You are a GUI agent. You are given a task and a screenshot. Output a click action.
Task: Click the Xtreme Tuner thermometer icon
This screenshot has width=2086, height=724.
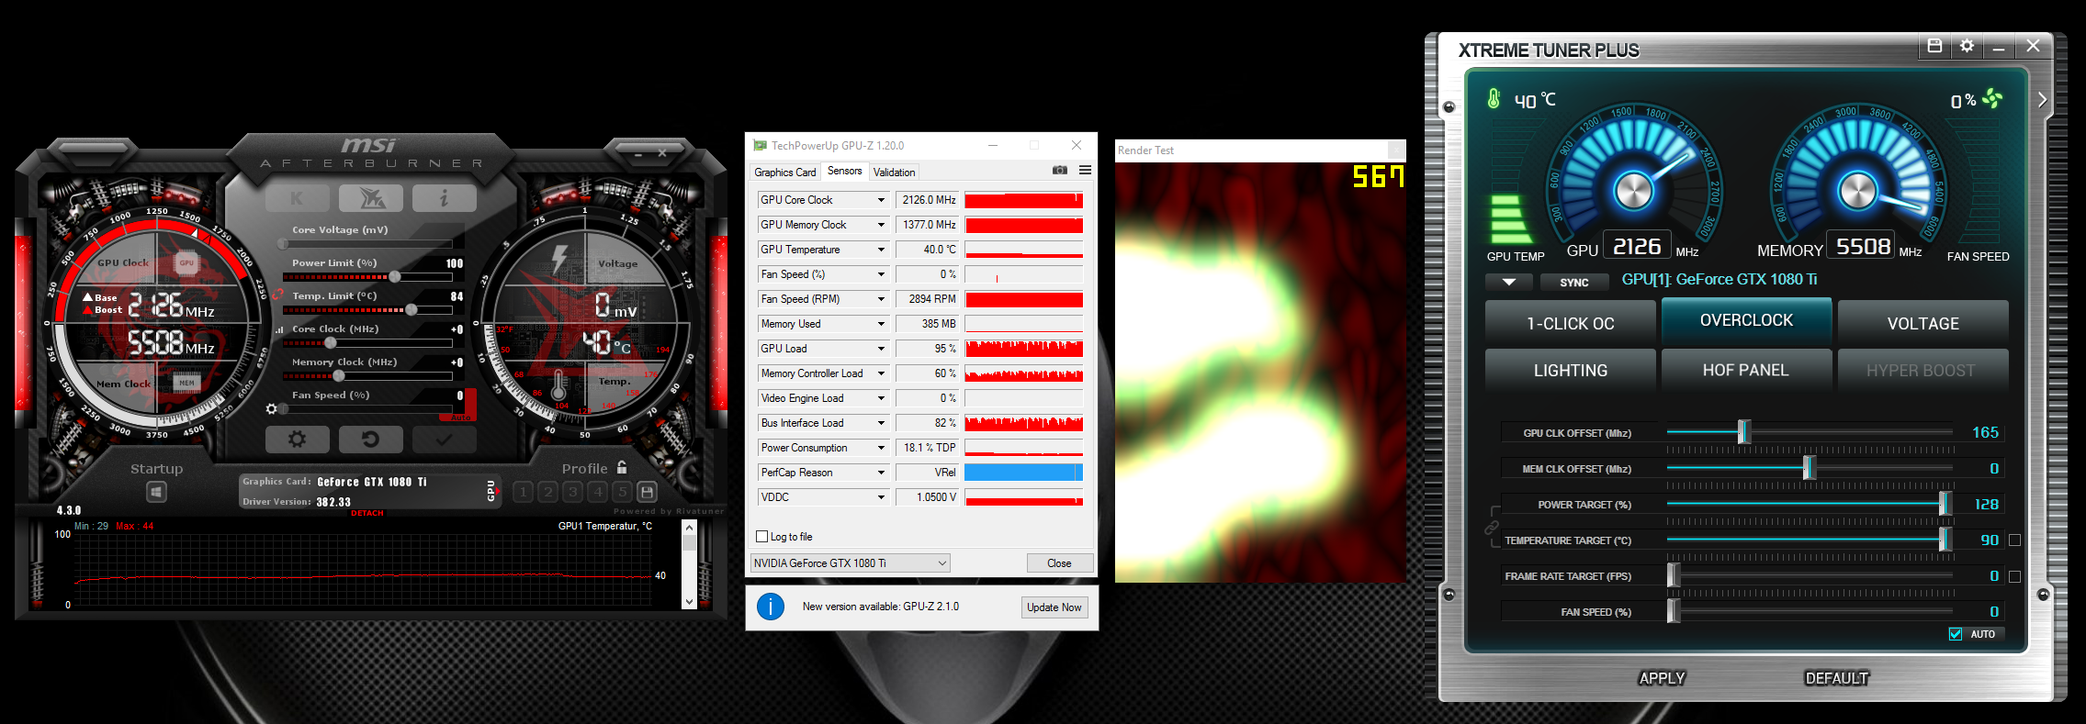[x=1494, y=99]
